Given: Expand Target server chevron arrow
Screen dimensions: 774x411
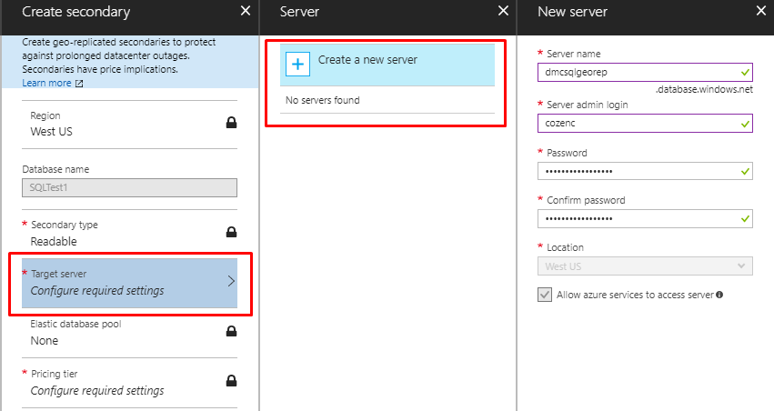Looking at the screenshot, I should pyautogui.click(x=231, y=281).
